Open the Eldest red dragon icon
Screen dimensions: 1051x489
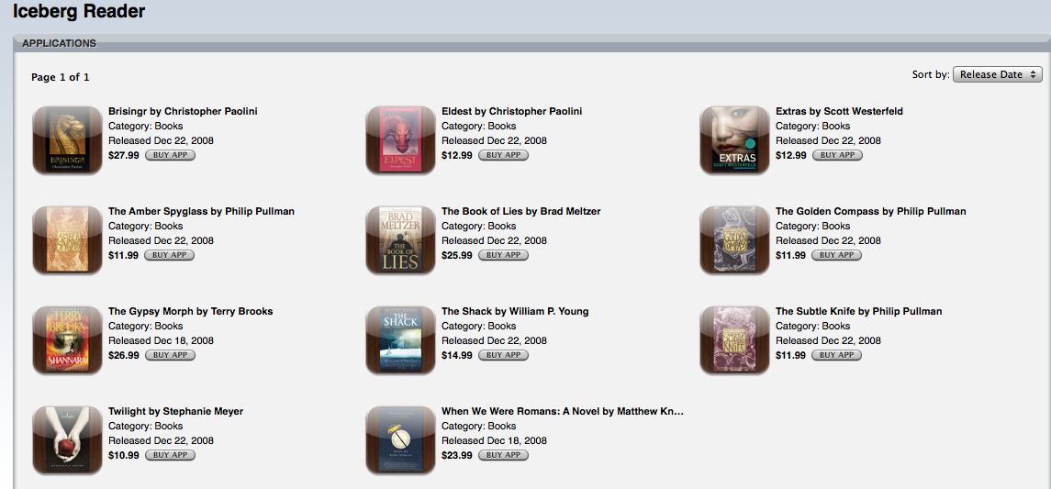pos(400,140)
